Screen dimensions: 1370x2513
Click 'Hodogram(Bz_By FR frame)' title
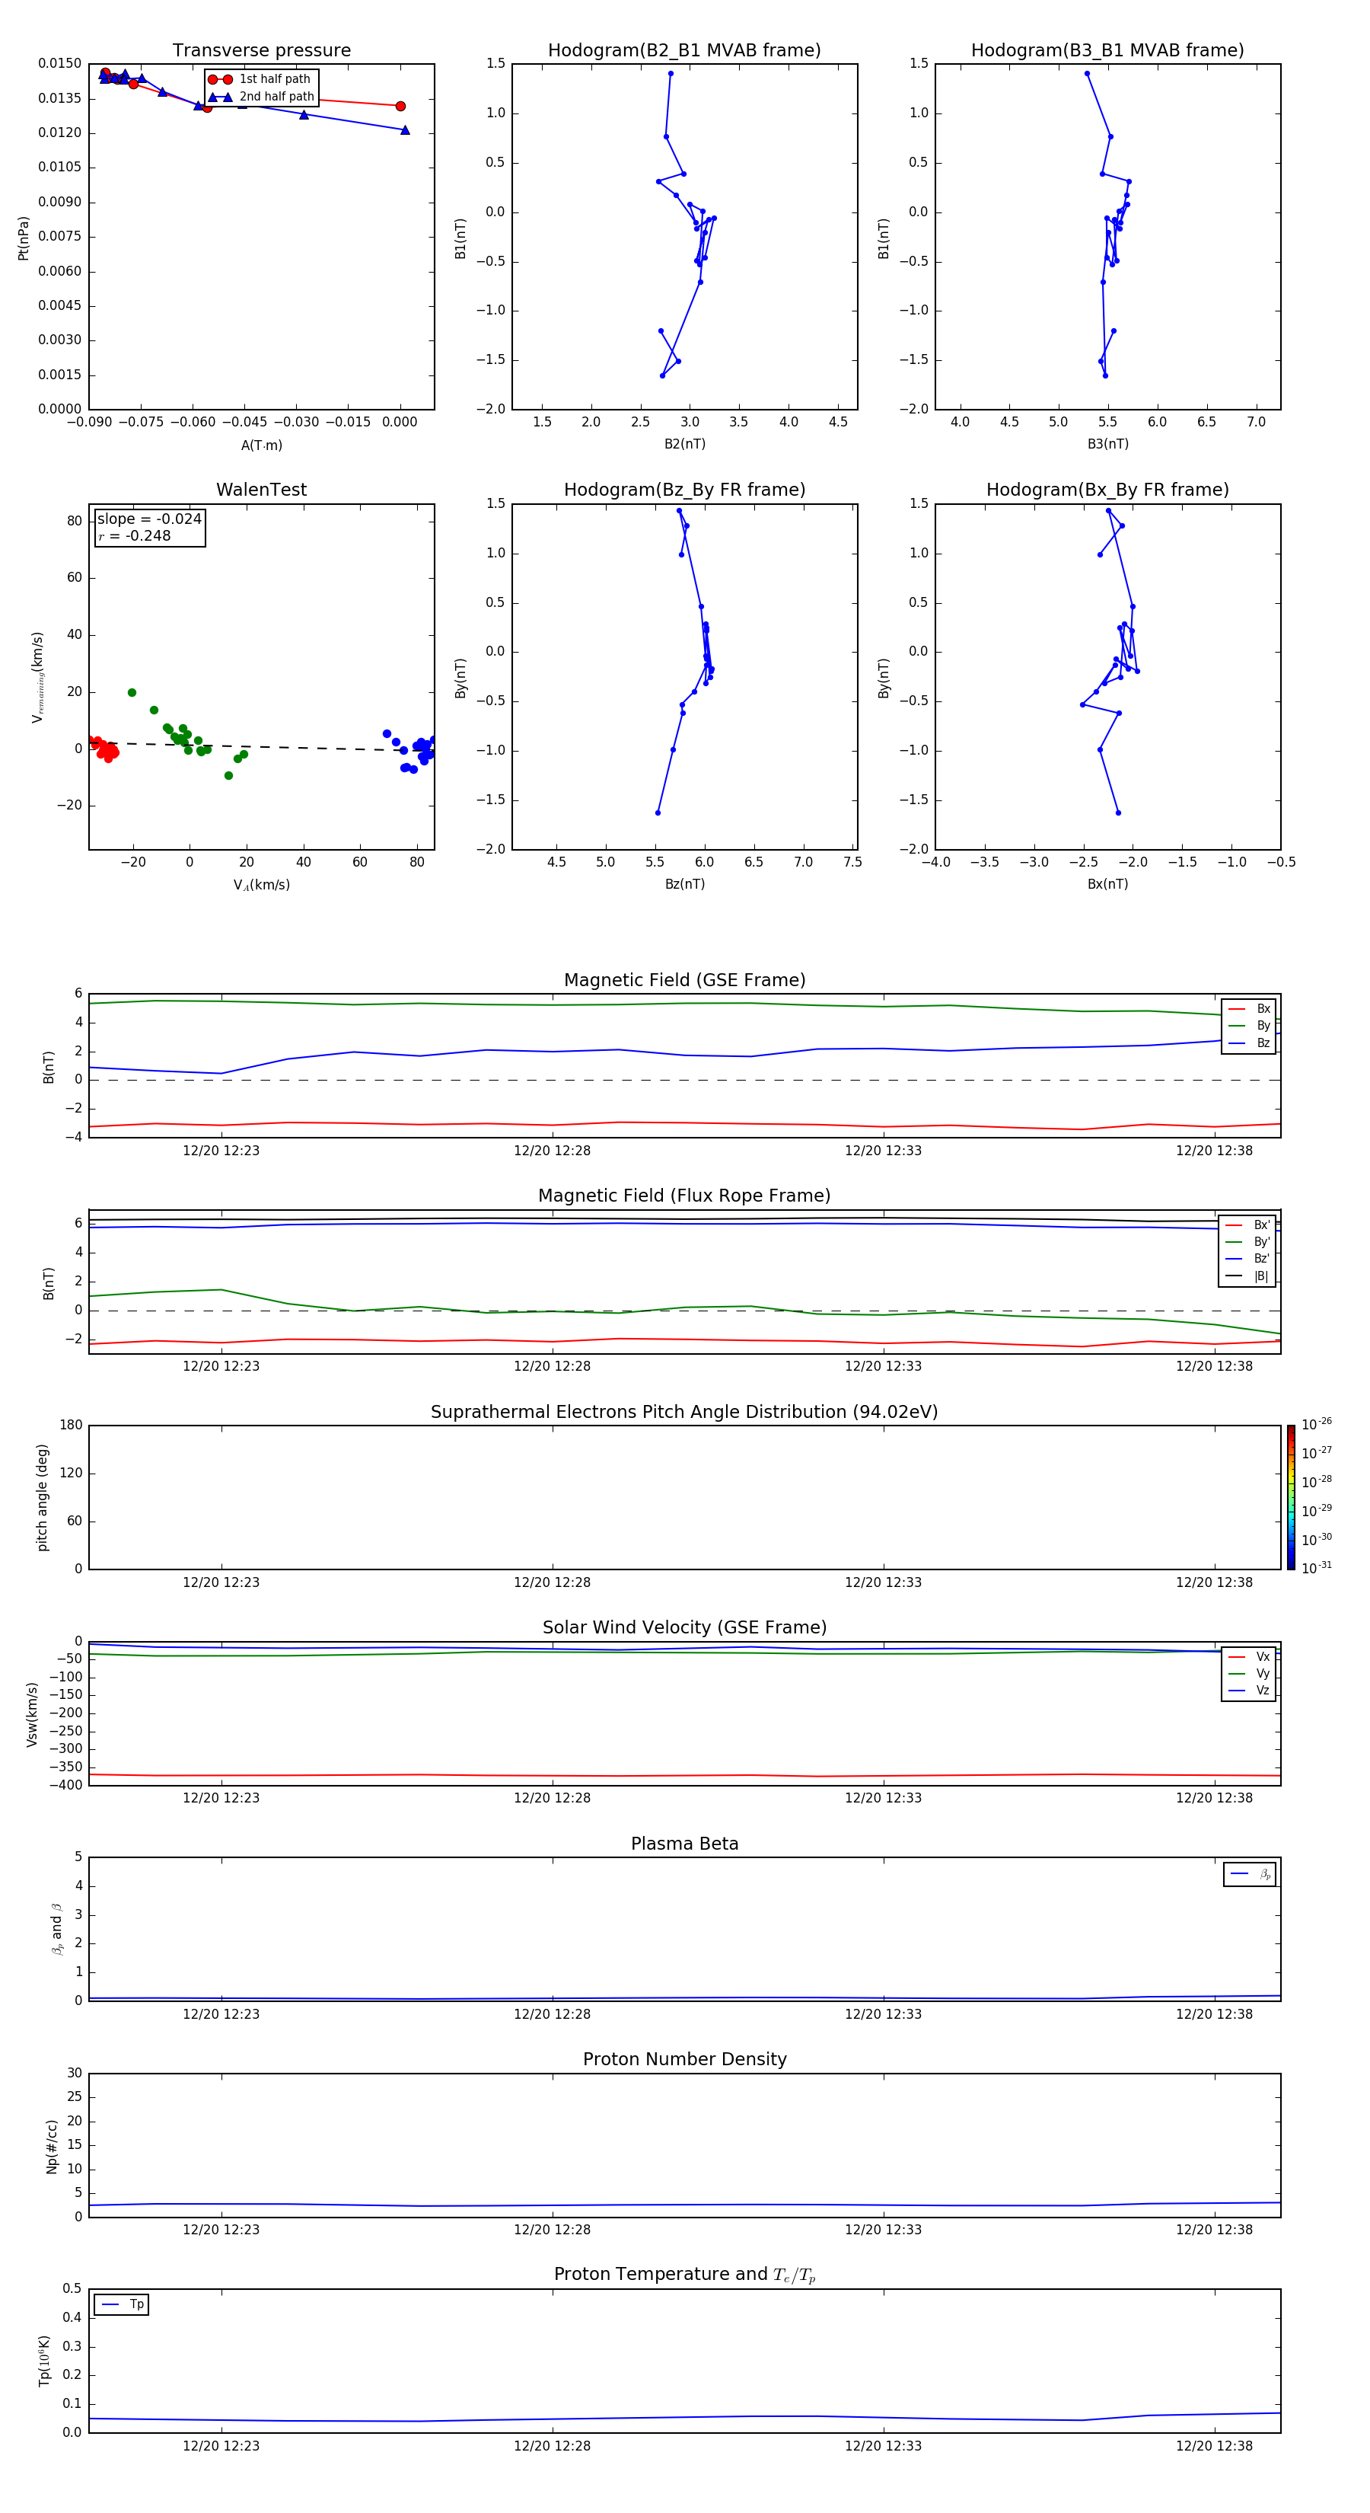(x=684, y=490)
